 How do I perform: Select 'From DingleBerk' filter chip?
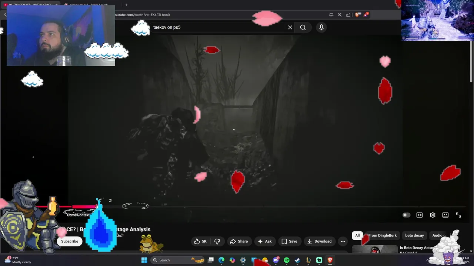382,235
